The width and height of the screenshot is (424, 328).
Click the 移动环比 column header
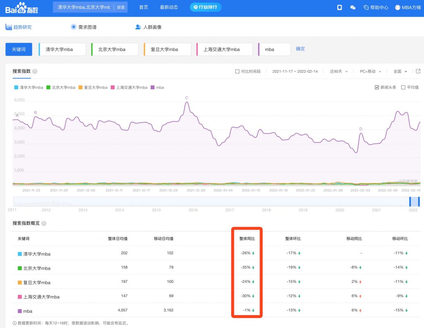point(400,239)
